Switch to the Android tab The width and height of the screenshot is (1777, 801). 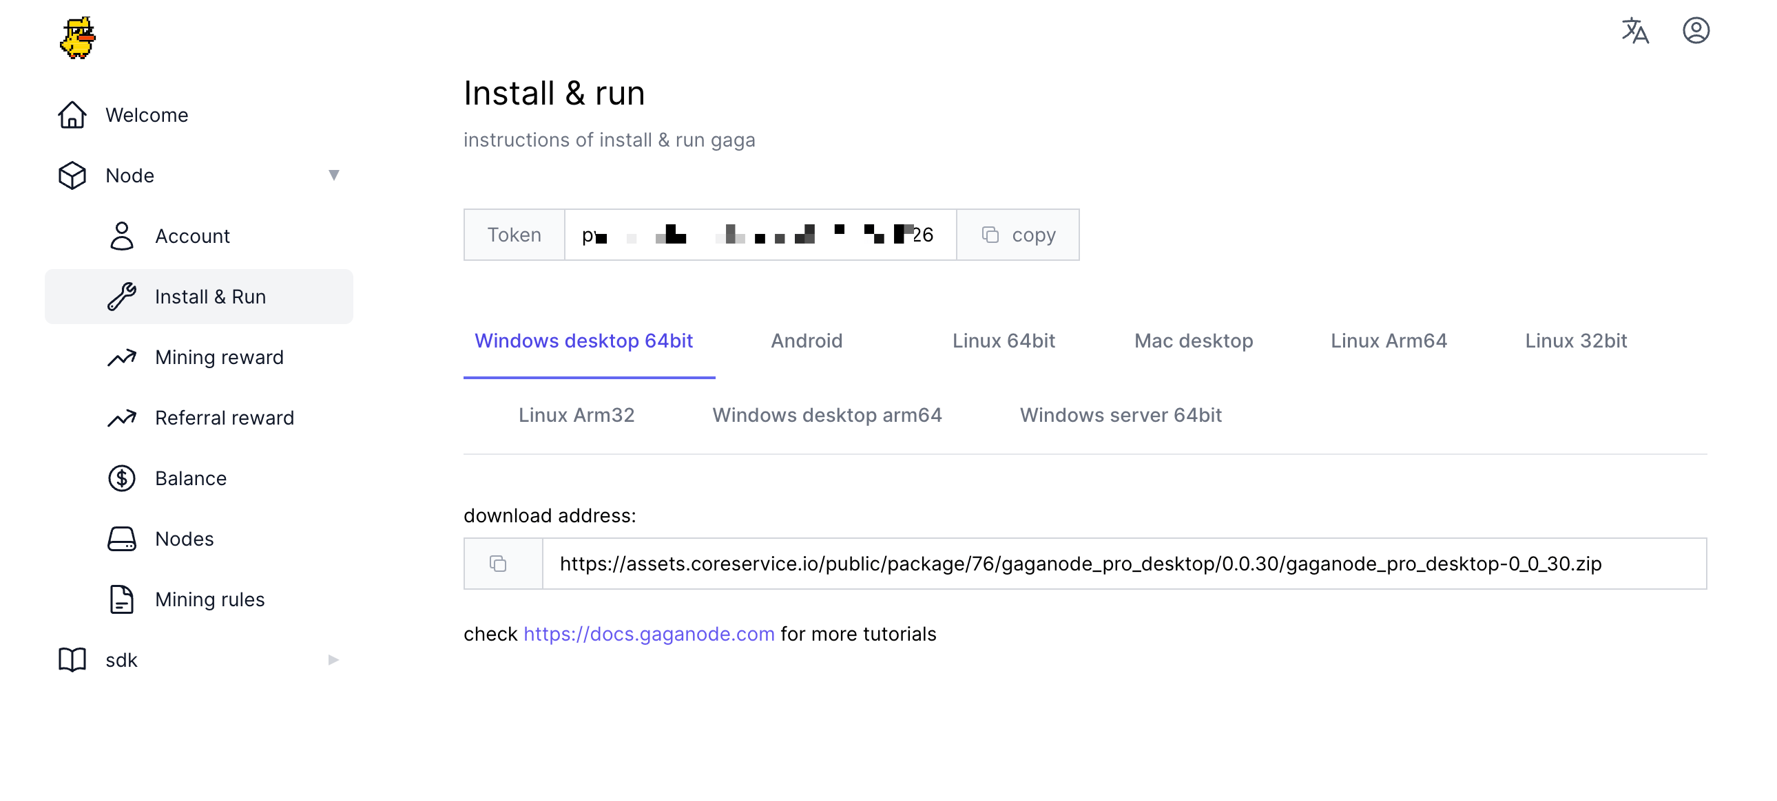tap(806, 341)
